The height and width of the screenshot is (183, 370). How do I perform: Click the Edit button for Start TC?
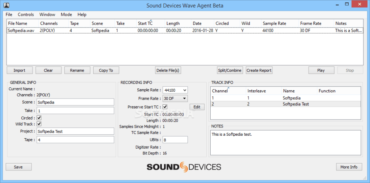[x=197, y=107]
